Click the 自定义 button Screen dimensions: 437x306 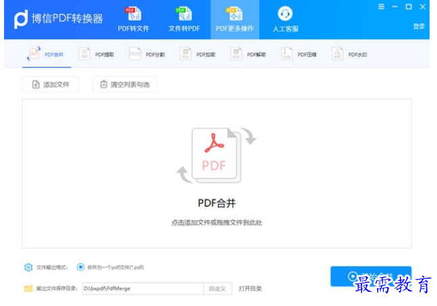tap(217, 288)
